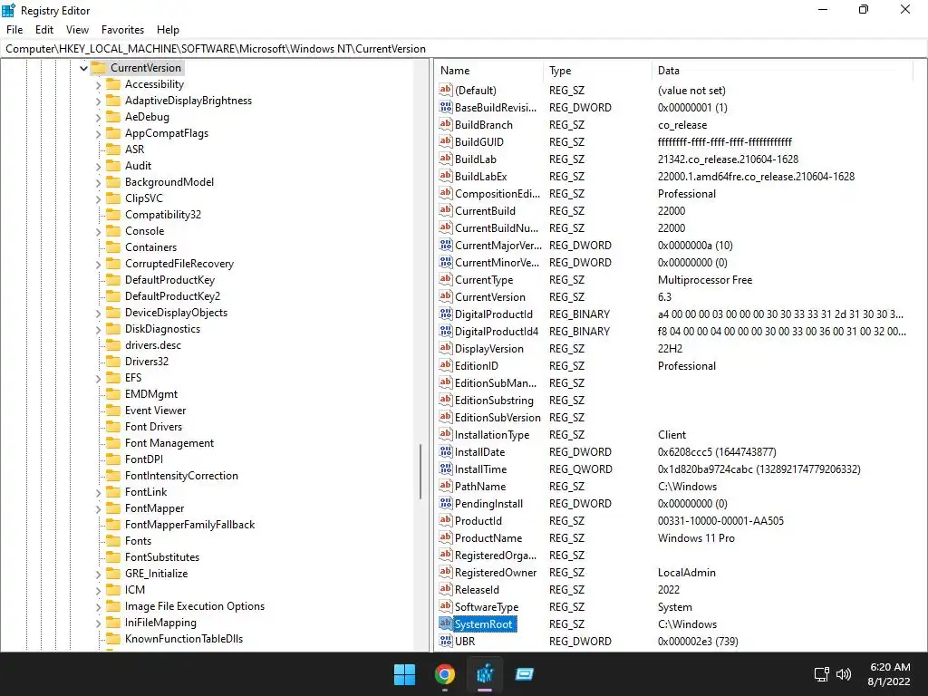Click the DigitalProductId4 binary value icon

click(446, 331)
